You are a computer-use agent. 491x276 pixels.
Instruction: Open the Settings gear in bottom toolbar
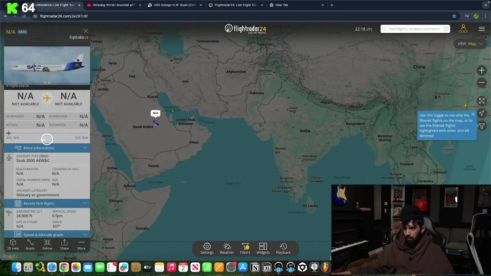pos(207,248)
